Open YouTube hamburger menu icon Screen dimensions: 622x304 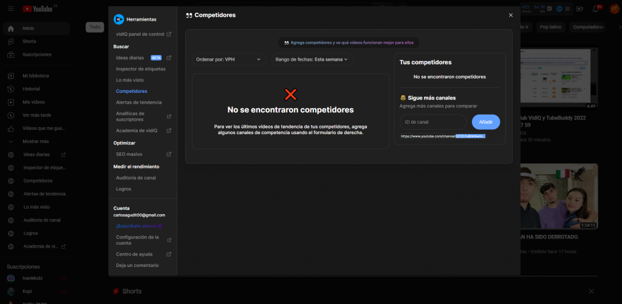[x=11, y=9]
